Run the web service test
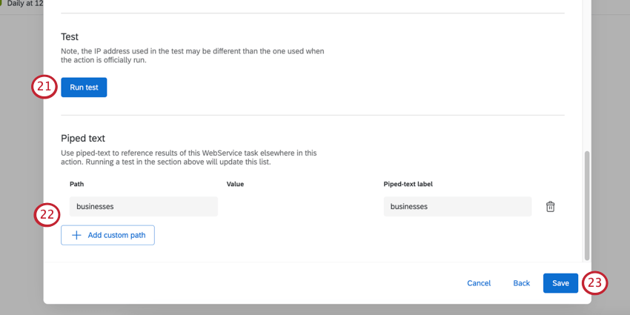The image size is (630, 315). tap(84, 87)
